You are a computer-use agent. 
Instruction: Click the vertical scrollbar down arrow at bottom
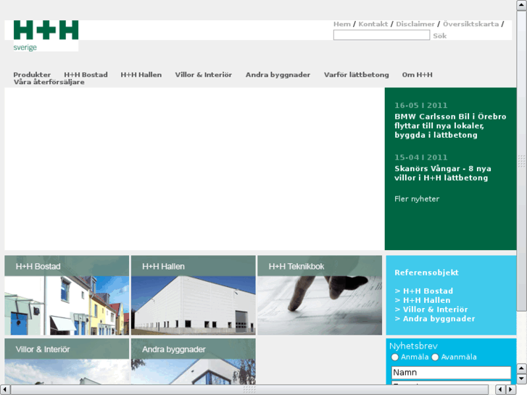522,379
